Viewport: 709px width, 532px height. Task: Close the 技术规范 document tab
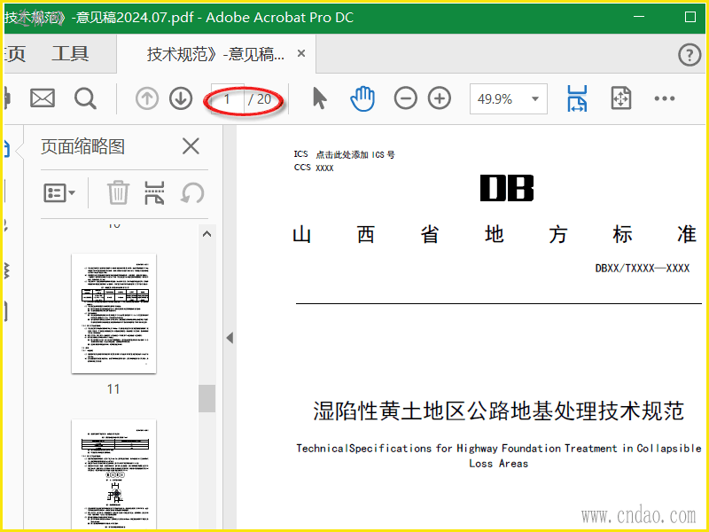pos(301,54)
